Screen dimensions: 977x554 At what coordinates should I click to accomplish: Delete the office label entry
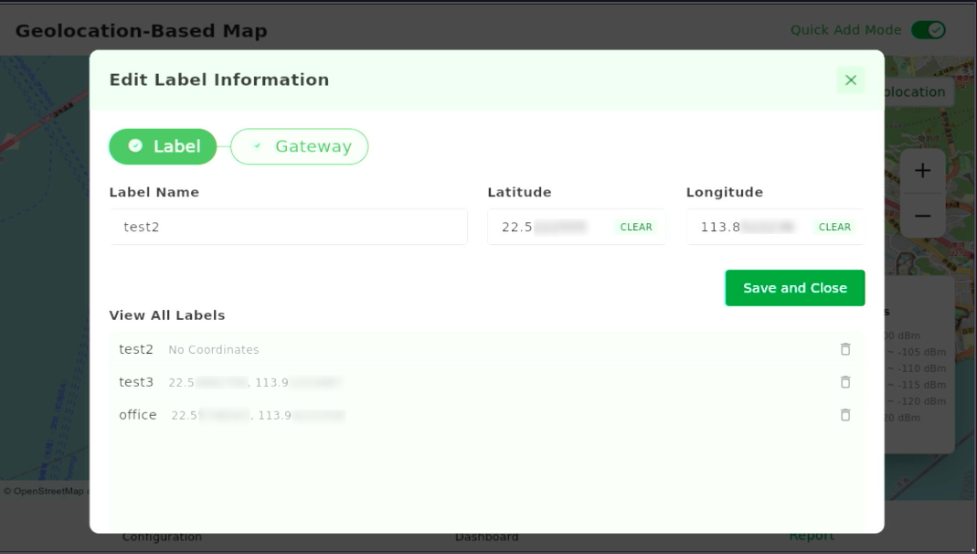click(844, 414)
